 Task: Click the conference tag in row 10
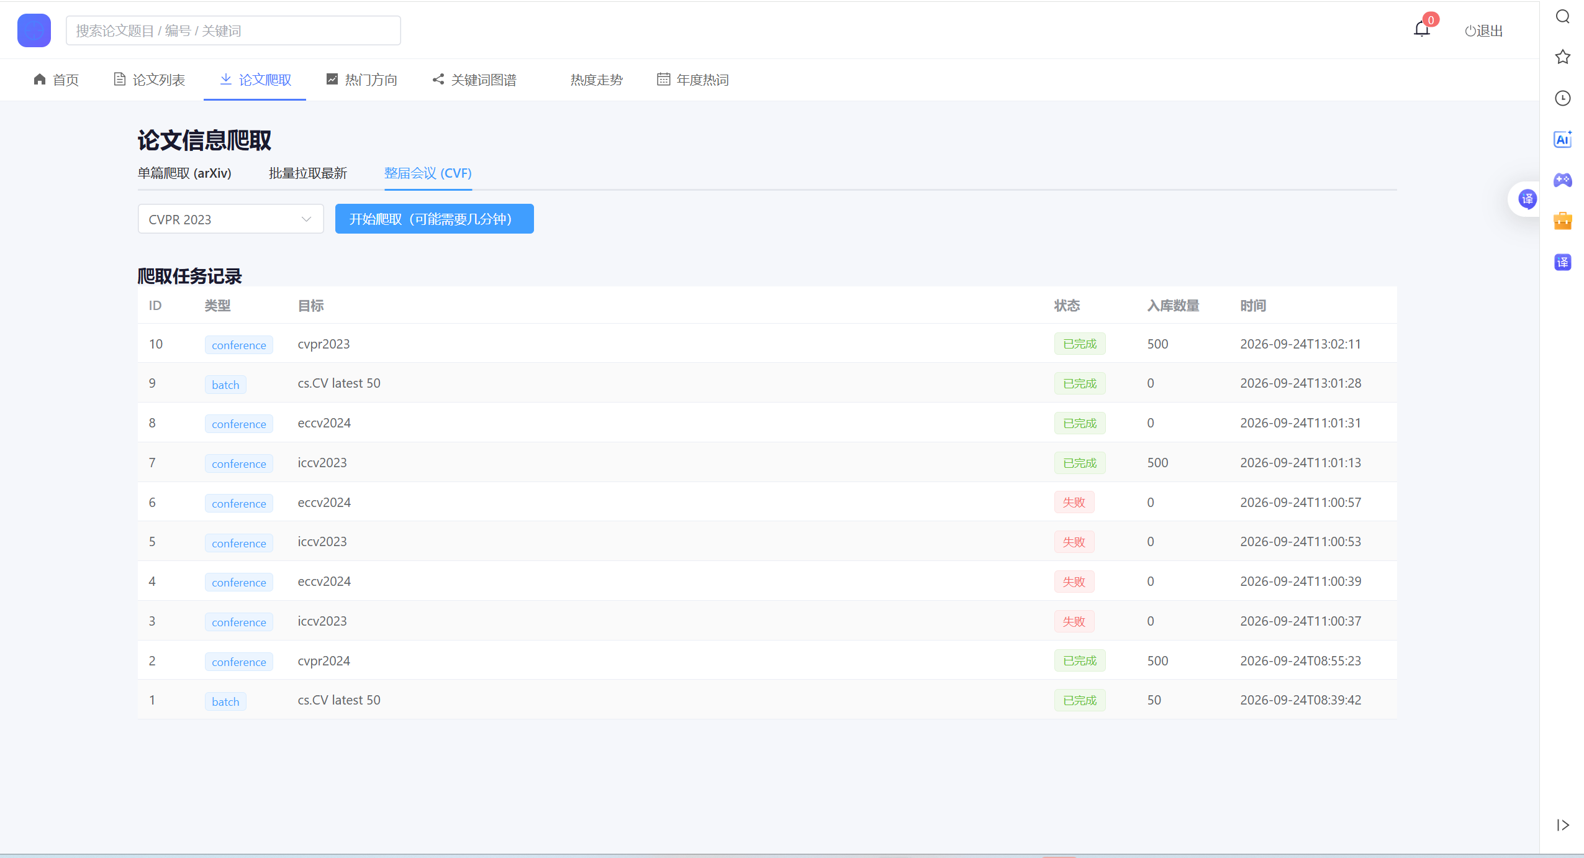pos(238,345)
